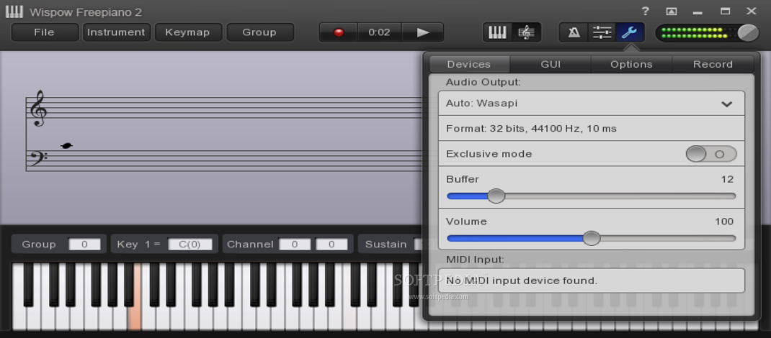Click the Sustain label

pos(385,245)
